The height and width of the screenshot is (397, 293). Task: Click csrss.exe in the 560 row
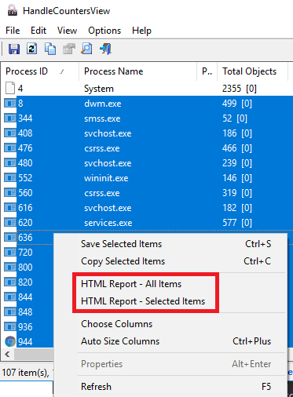(102, 193)
